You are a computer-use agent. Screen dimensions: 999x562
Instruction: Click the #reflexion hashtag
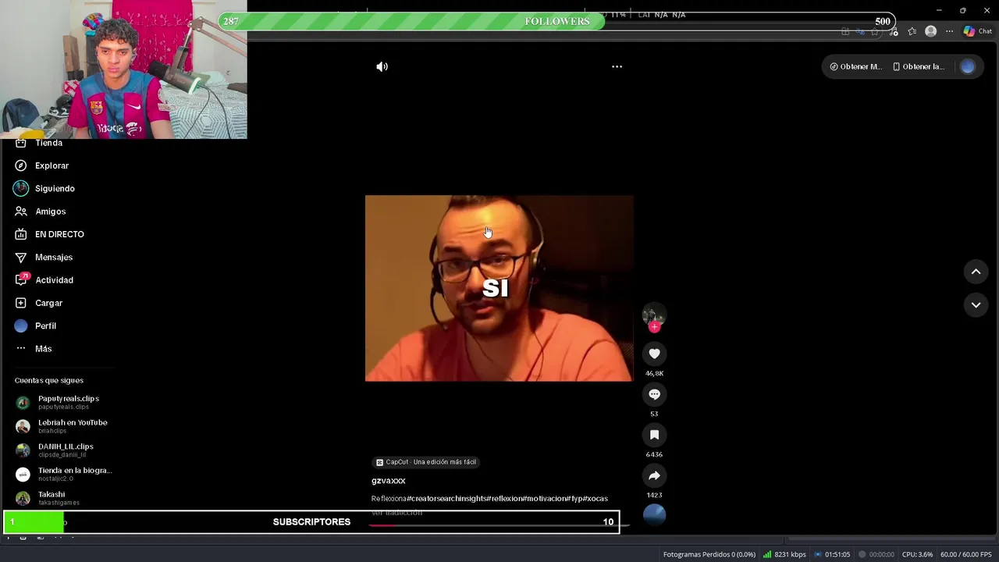click(x=506, y=499)
